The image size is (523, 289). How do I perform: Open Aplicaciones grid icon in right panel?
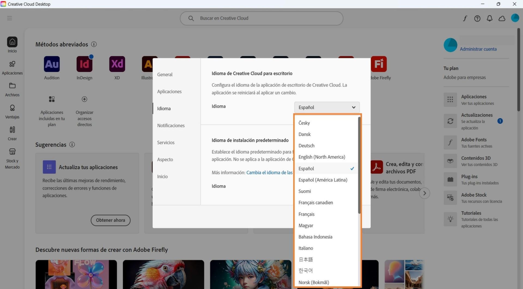click(450, 99)
